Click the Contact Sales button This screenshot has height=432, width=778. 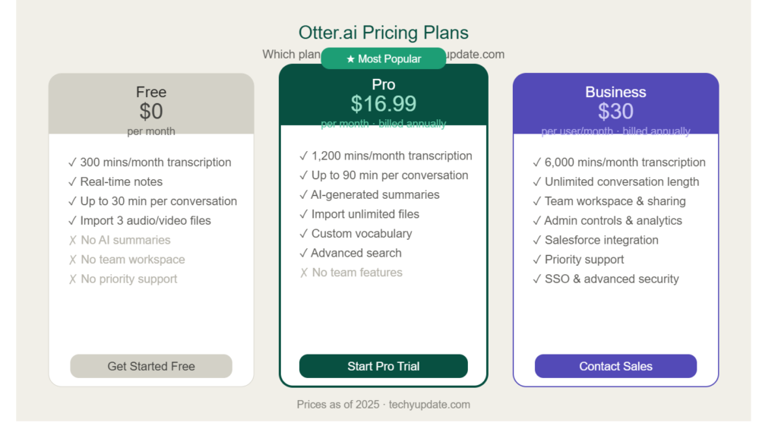615,366
